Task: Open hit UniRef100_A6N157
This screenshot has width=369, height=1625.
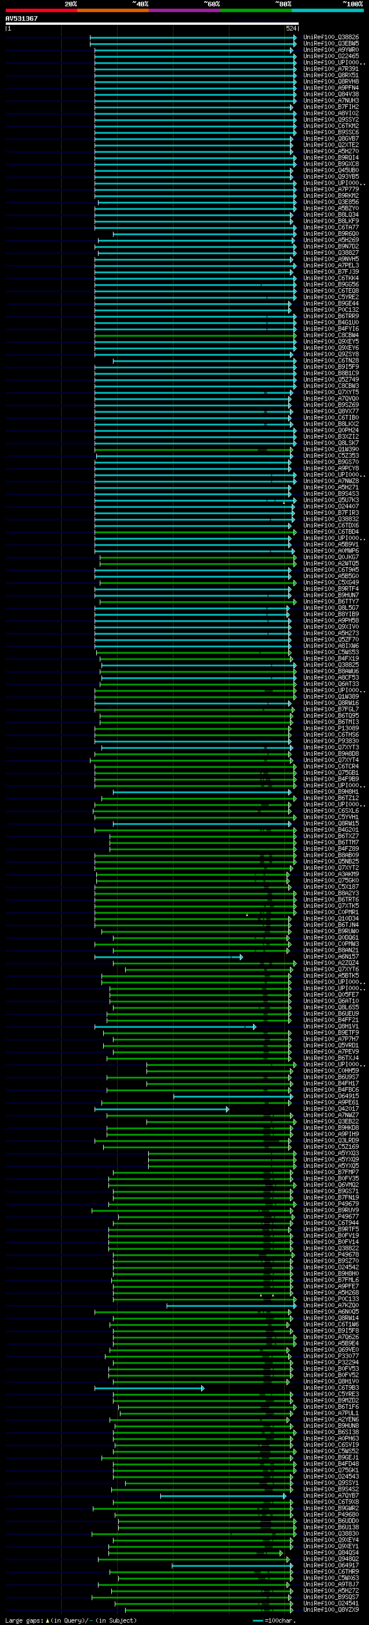Action: coord(331,957)
